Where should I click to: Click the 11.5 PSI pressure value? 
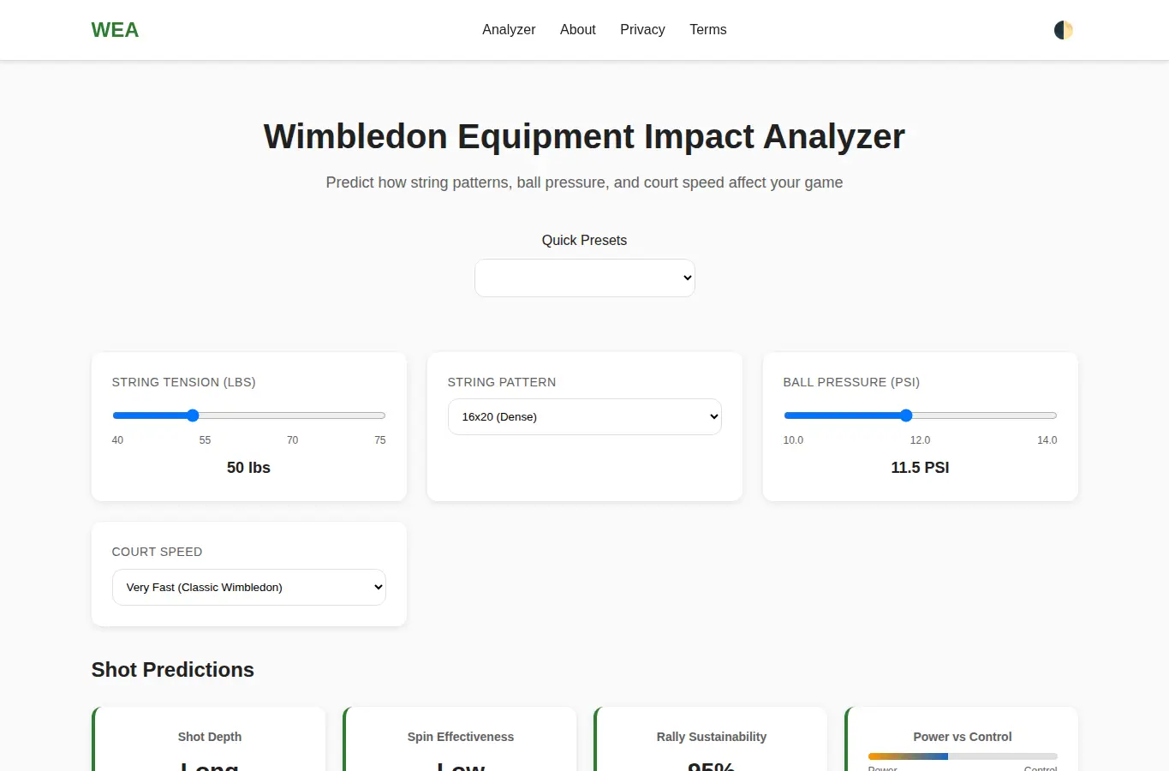pos(920,468)
